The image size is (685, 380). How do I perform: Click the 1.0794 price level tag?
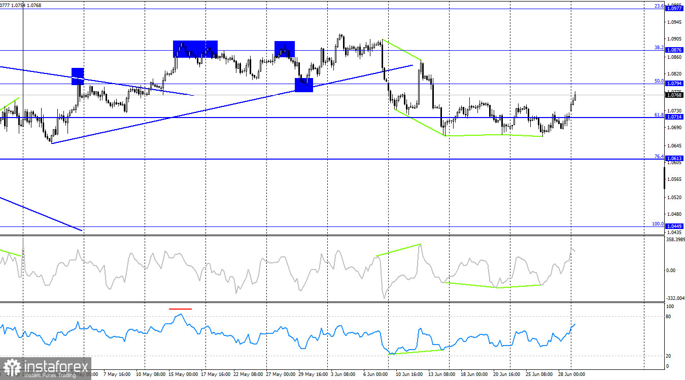pos(674,83)
